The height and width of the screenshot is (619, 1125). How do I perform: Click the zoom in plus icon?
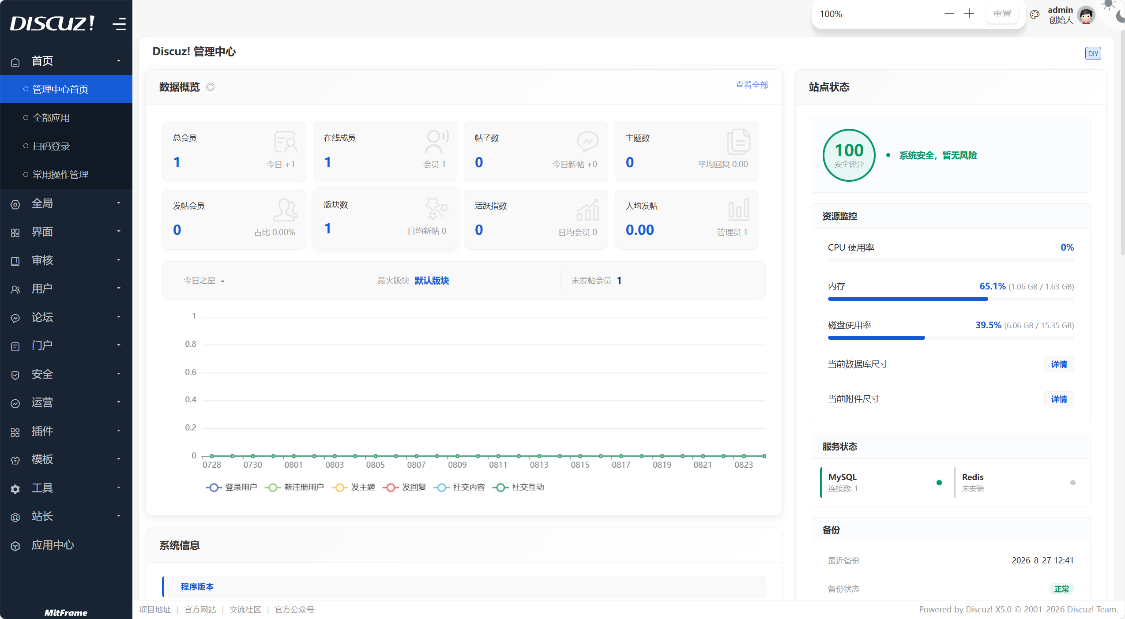click(969, 14)
